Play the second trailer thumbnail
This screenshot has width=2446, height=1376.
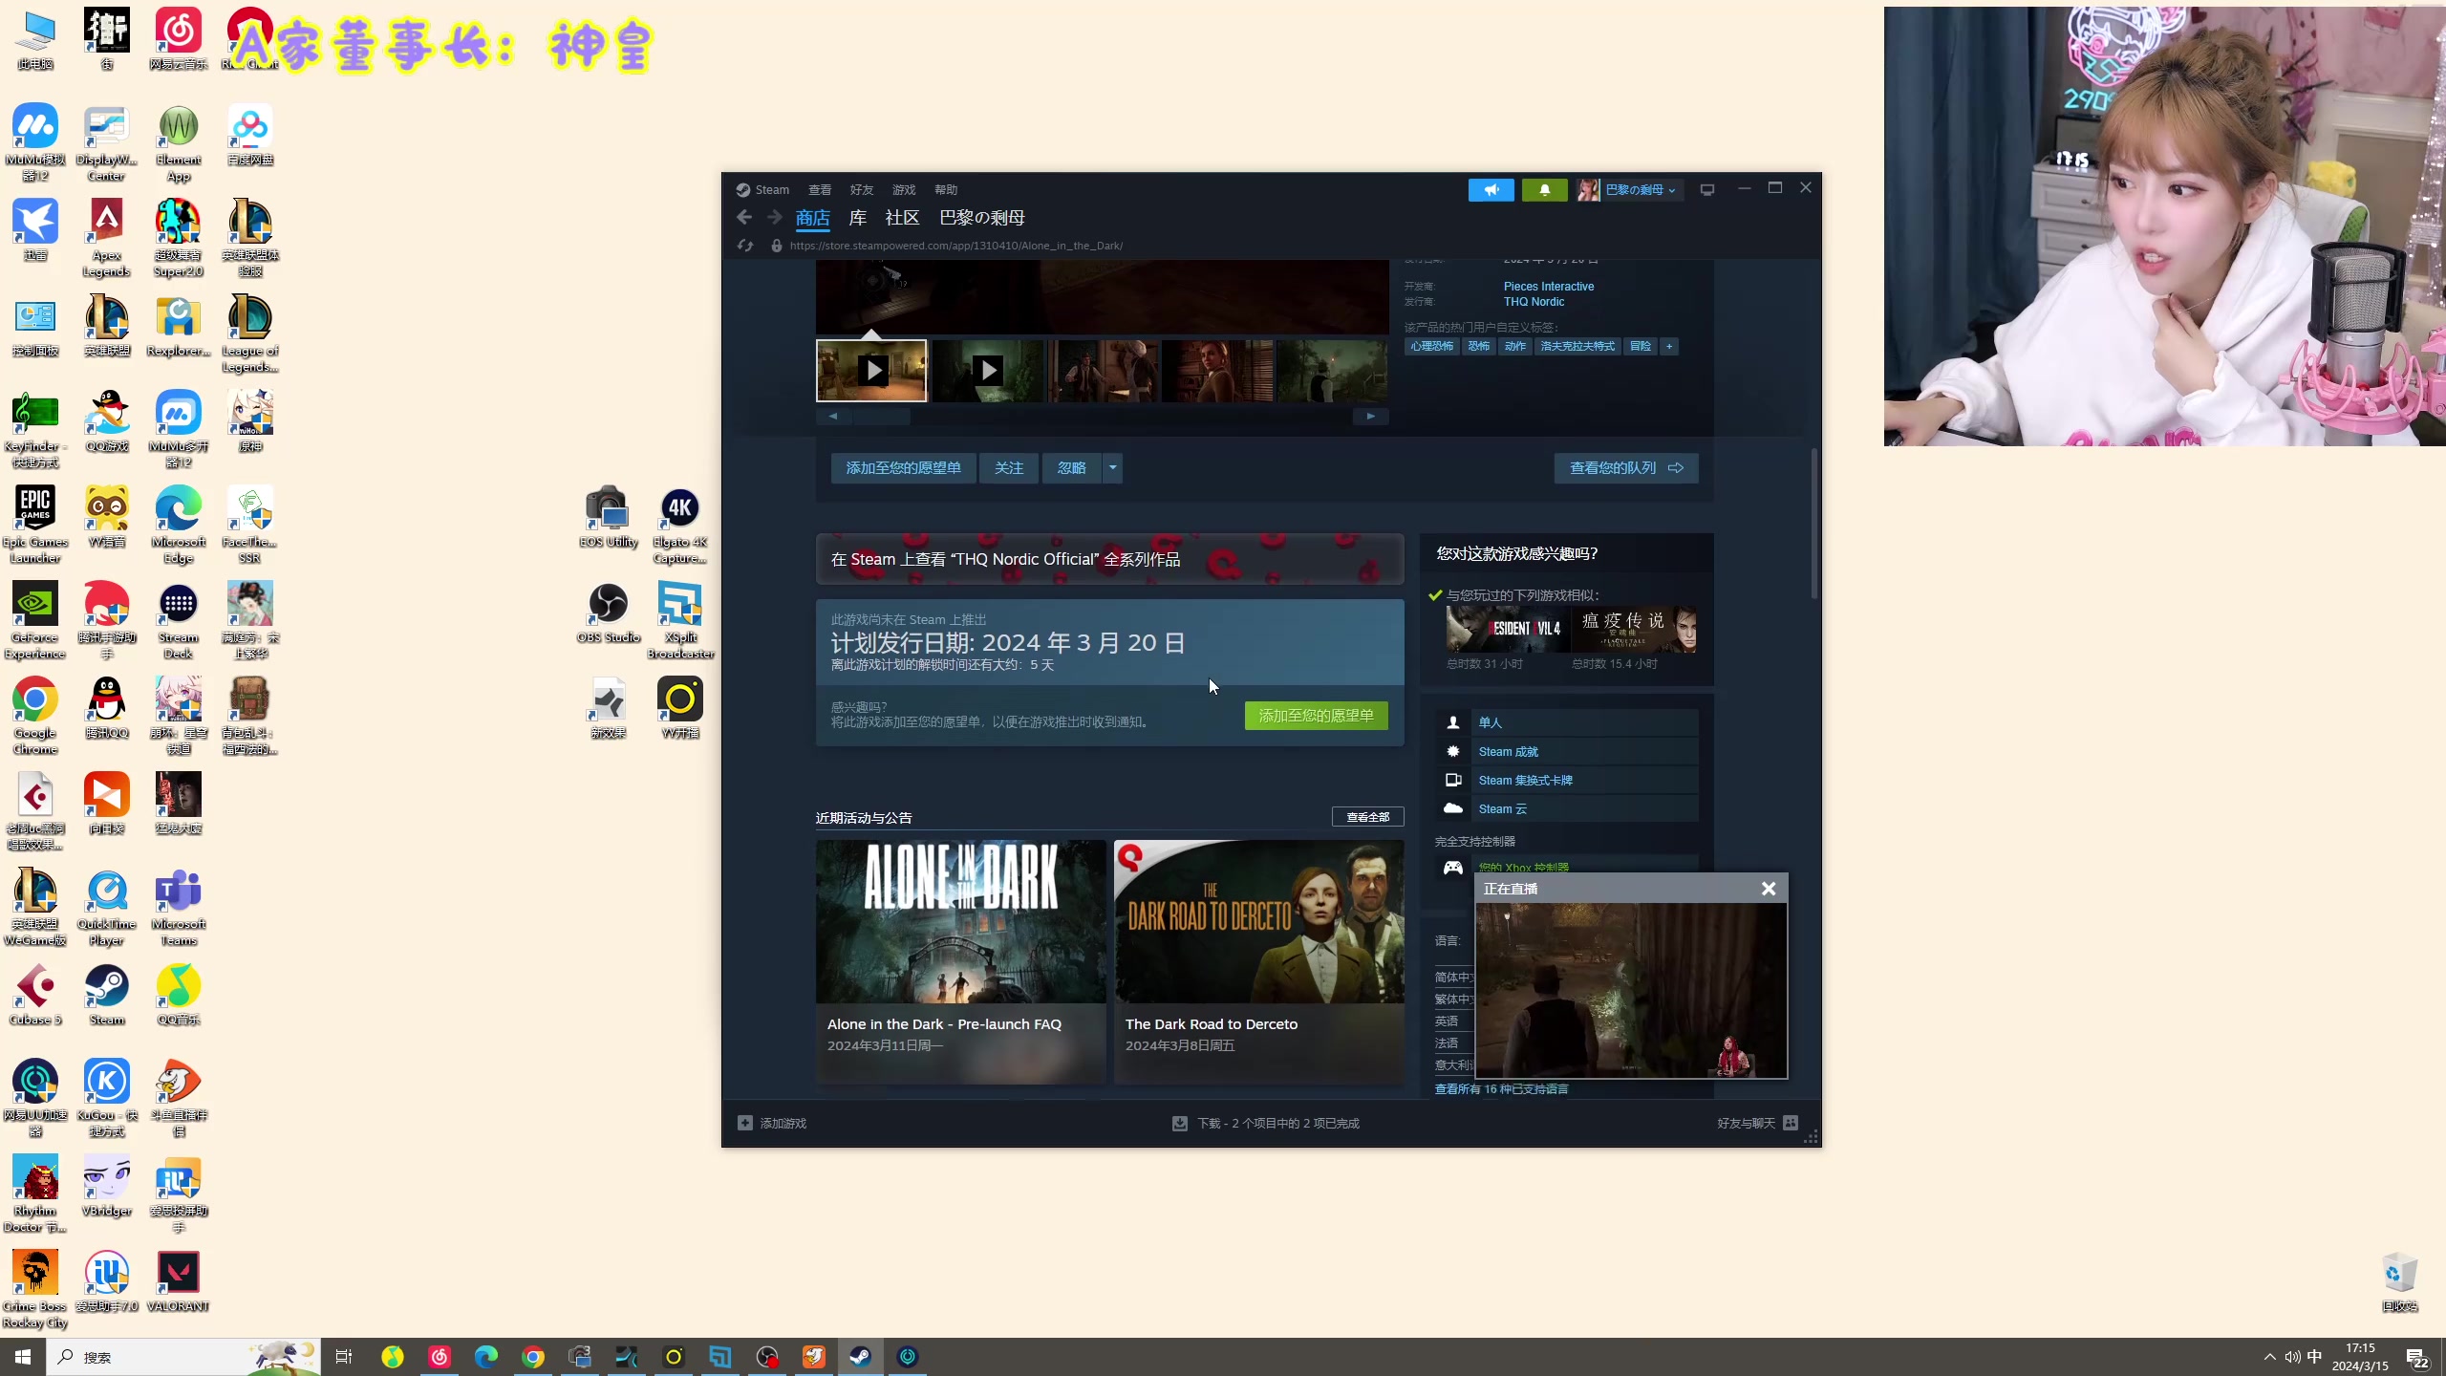[x=988, y=370]
